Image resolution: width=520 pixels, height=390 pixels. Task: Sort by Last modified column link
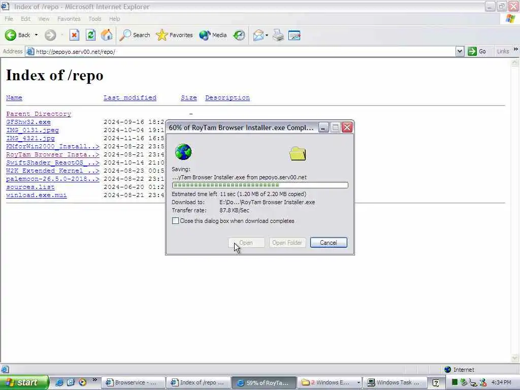pos(130,97)
